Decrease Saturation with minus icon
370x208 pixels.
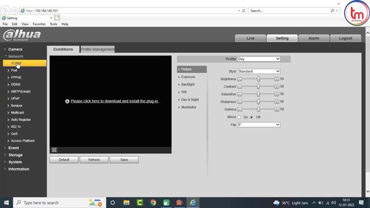click(x=239, y=94)
